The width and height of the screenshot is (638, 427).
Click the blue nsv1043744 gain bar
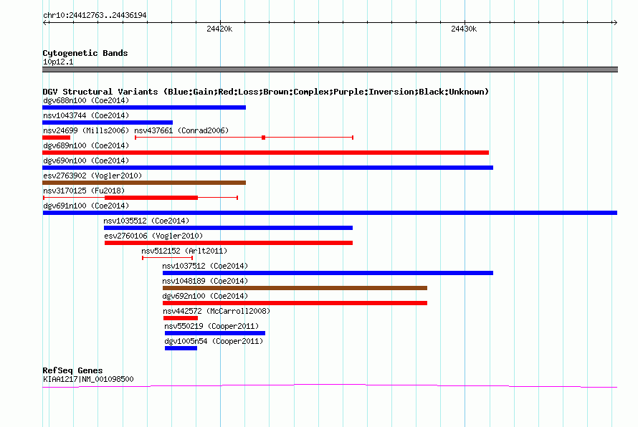point(108,123)
